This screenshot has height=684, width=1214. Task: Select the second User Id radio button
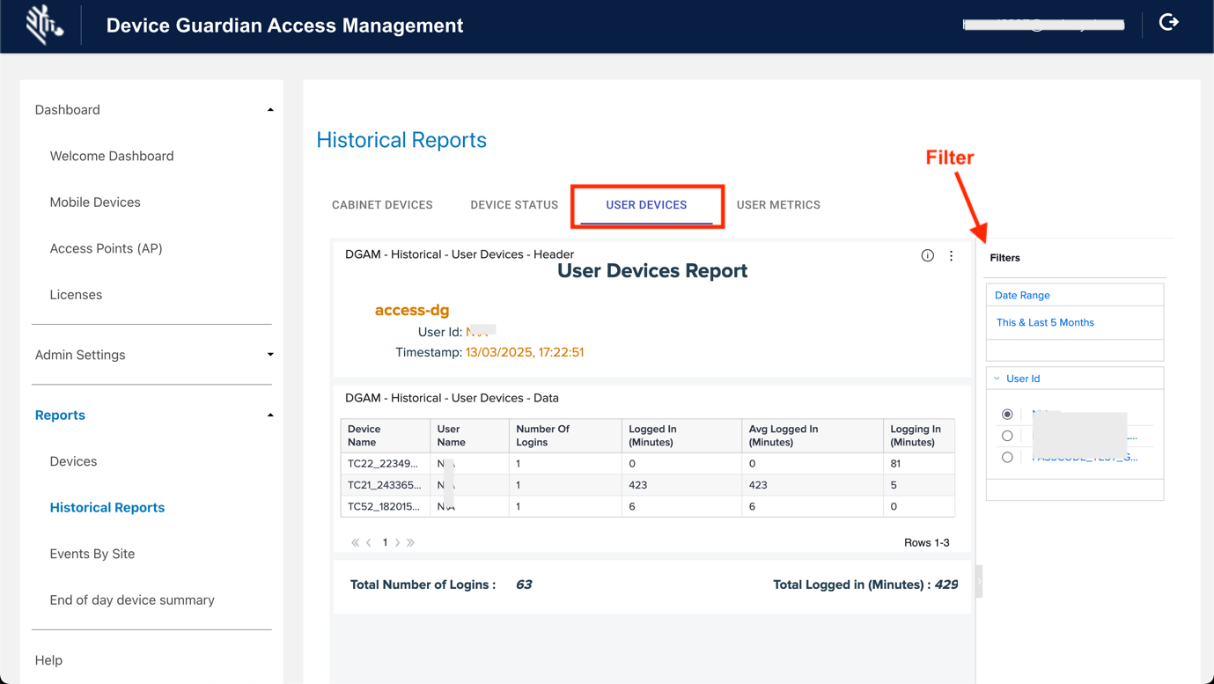(x=1007, y=436)
